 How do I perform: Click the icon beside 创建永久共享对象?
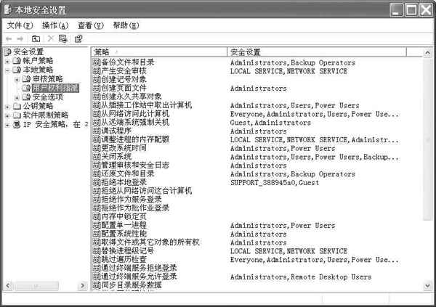pos(97,97)
